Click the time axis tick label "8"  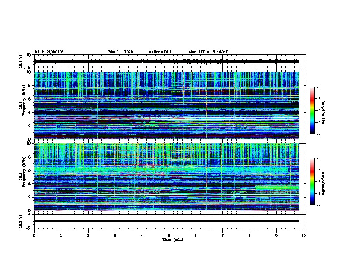pyautogui.click(x=250, y=236)
